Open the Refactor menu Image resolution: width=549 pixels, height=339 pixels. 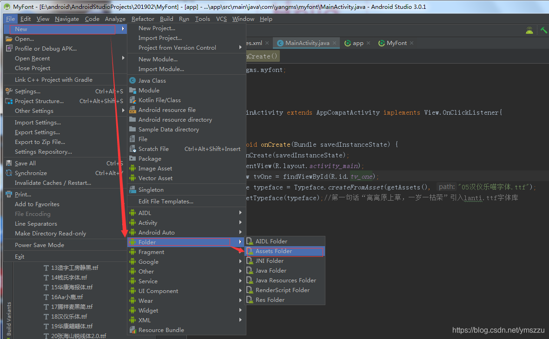[x=143, y=19]
